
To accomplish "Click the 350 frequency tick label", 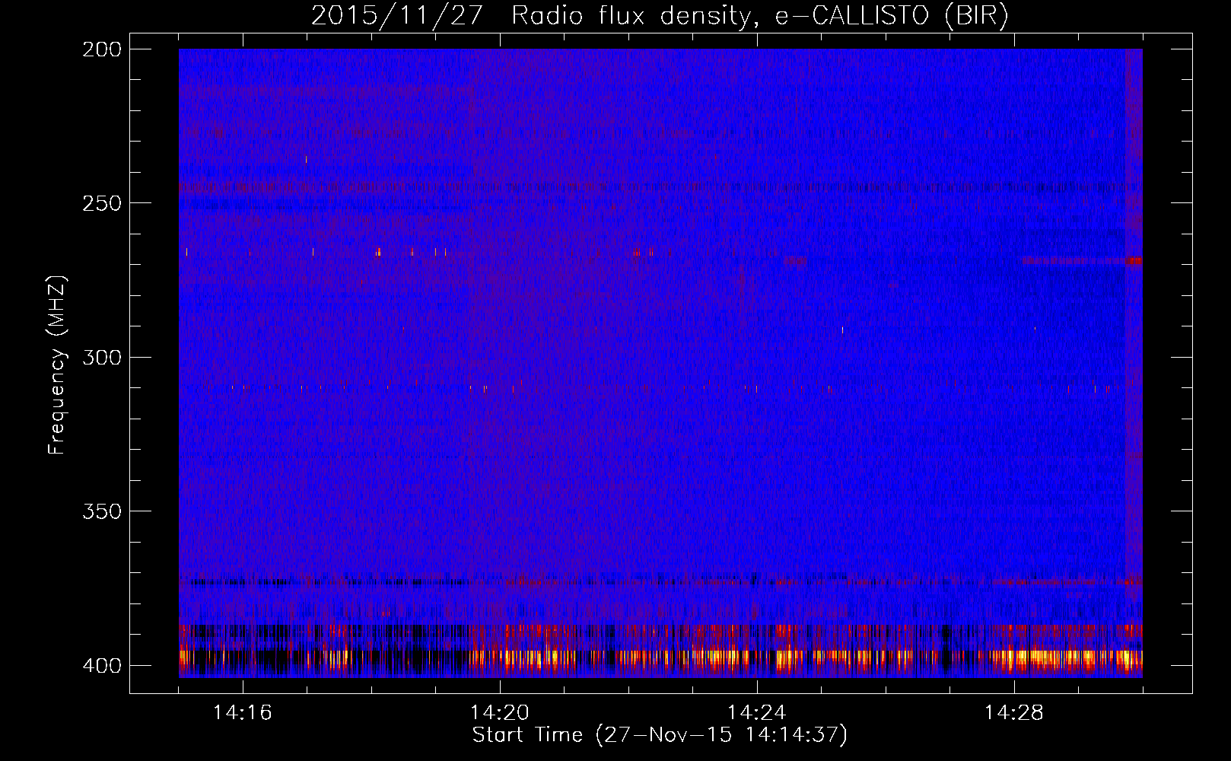I will point(102,511).
